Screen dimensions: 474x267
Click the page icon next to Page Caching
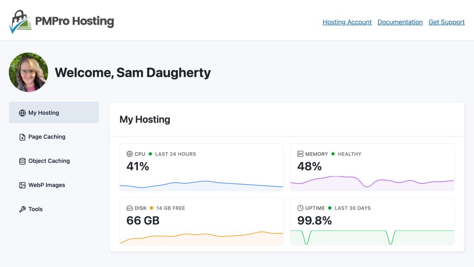[x=21, y=137]
